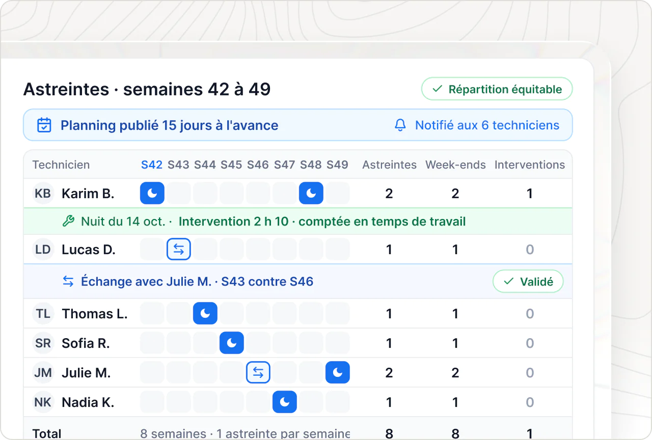
Task: Click the Planning publié 15 jours banner text
Action: tap(170, 125)
